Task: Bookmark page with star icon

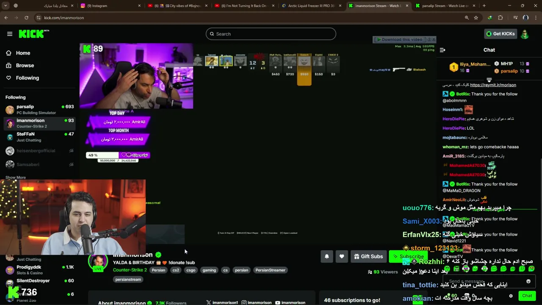Action: tap(476, 18)
